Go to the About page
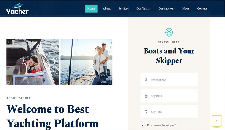 click(x=107, y=9)
